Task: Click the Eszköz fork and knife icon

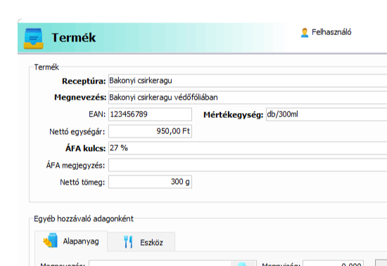Action: (128, 241)
